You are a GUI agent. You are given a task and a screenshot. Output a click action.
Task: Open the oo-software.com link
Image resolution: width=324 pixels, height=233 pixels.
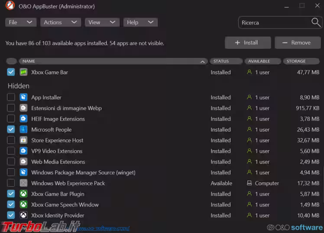click(104, 228)
